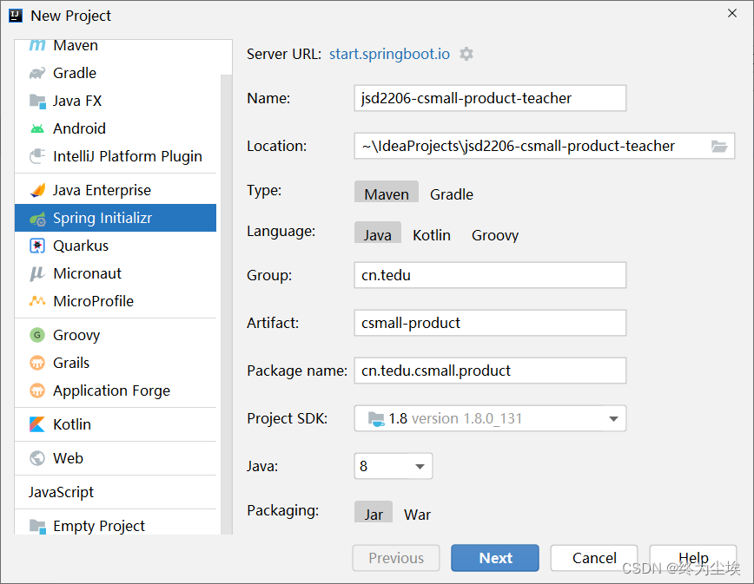
Task: Select Spring Initializr in the generator list
Action: [x=116, y=218]
